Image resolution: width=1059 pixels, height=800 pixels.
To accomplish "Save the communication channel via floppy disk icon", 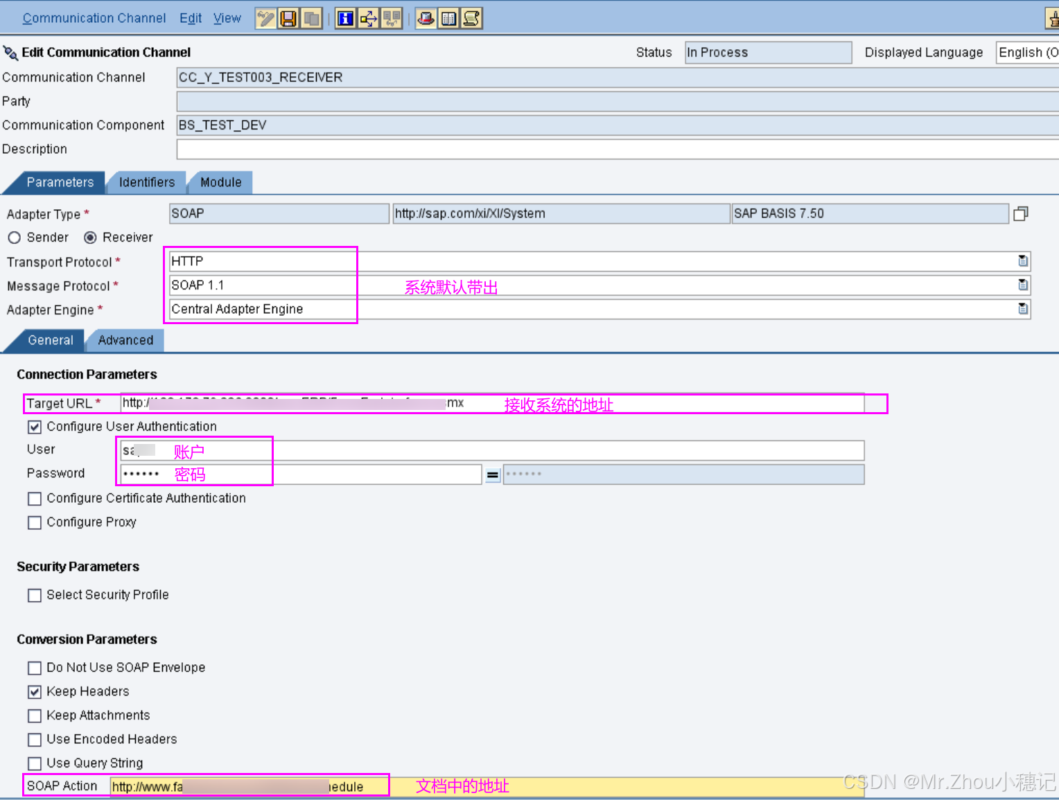I will pyautogui.click(x=288, y=18).
